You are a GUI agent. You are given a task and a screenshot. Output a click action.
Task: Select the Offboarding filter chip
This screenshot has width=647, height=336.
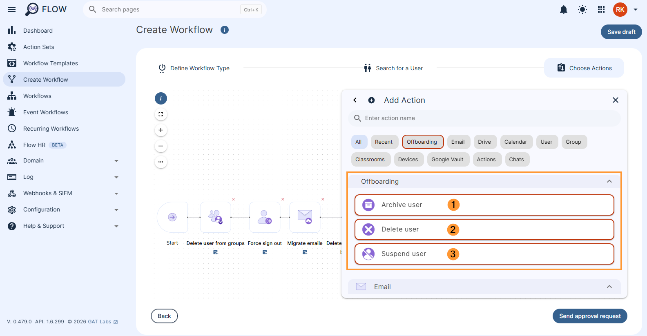(422, 142)
